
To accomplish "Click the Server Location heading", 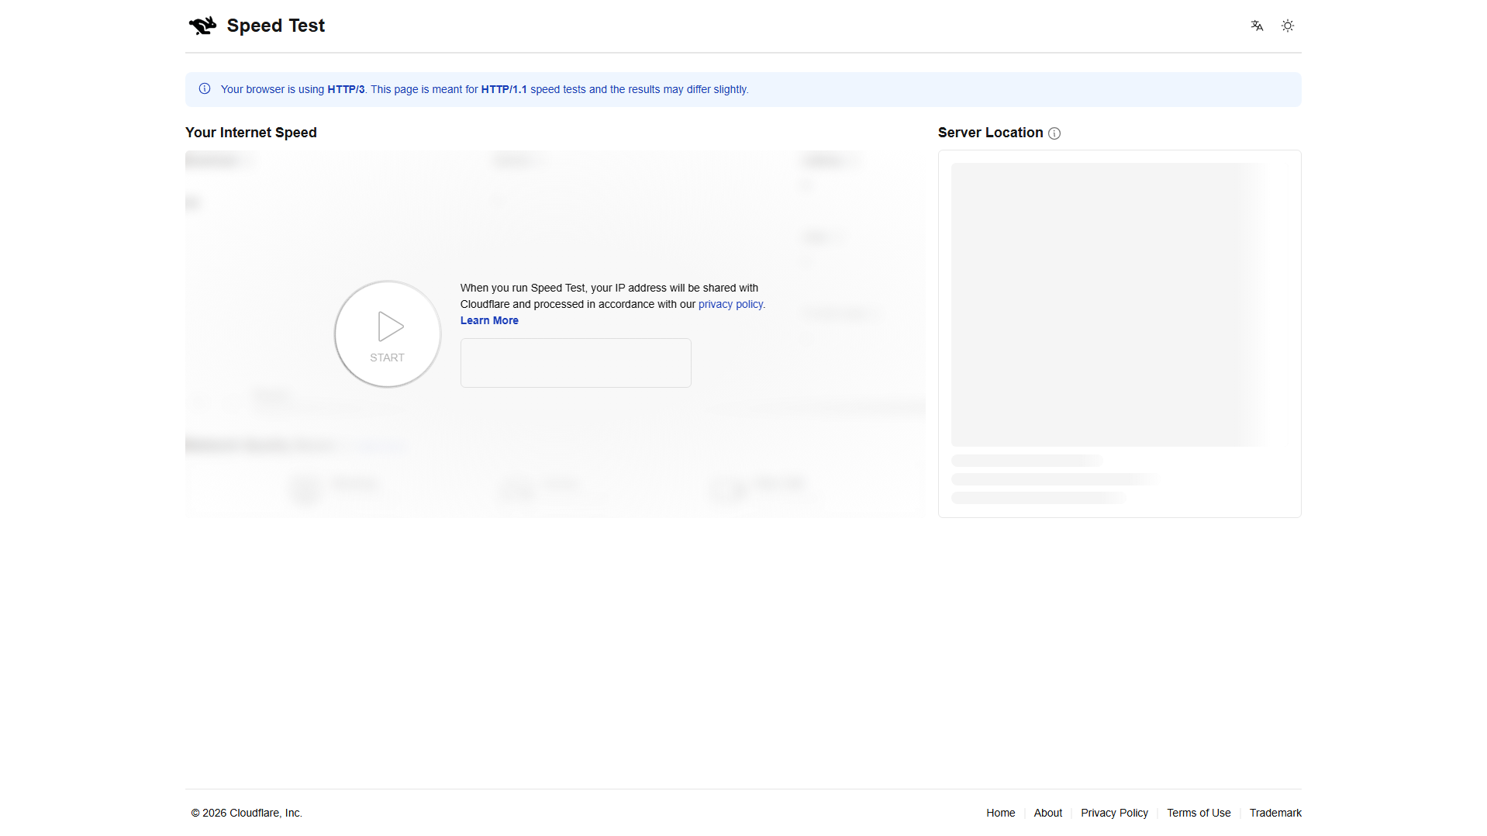I will click(x=990, y=133).
